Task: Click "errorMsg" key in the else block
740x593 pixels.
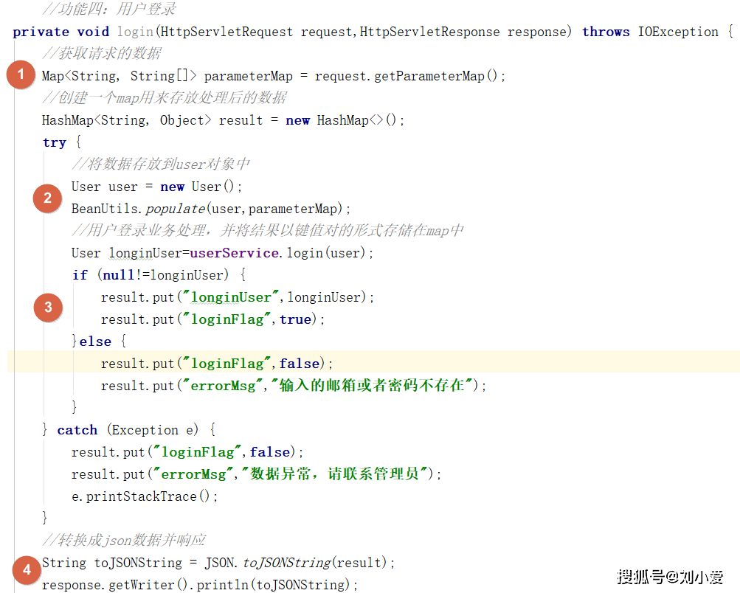Action: [x=222, y=386]
